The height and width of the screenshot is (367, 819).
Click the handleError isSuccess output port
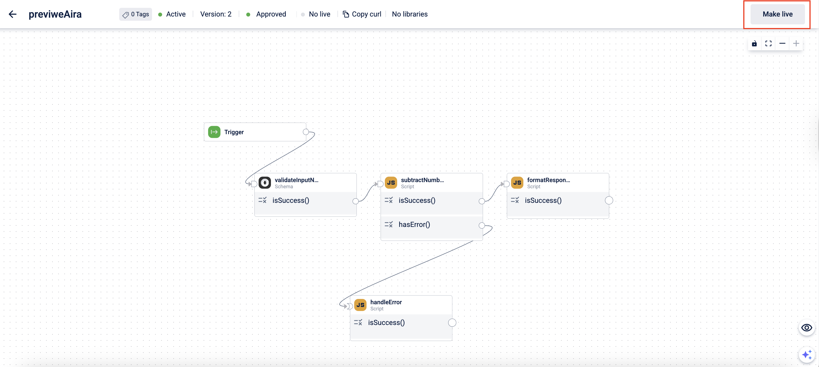click(x=452, y=322)
